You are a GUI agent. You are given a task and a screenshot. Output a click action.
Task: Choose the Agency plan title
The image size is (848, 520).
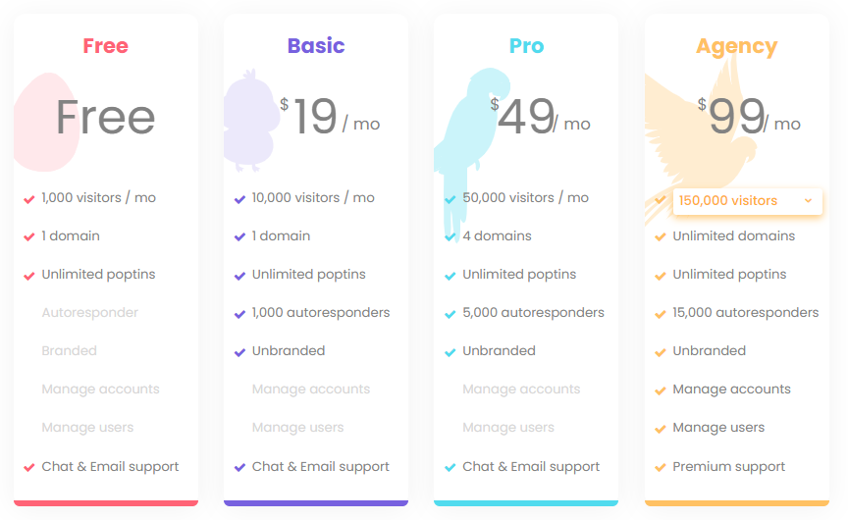point(736,47)
